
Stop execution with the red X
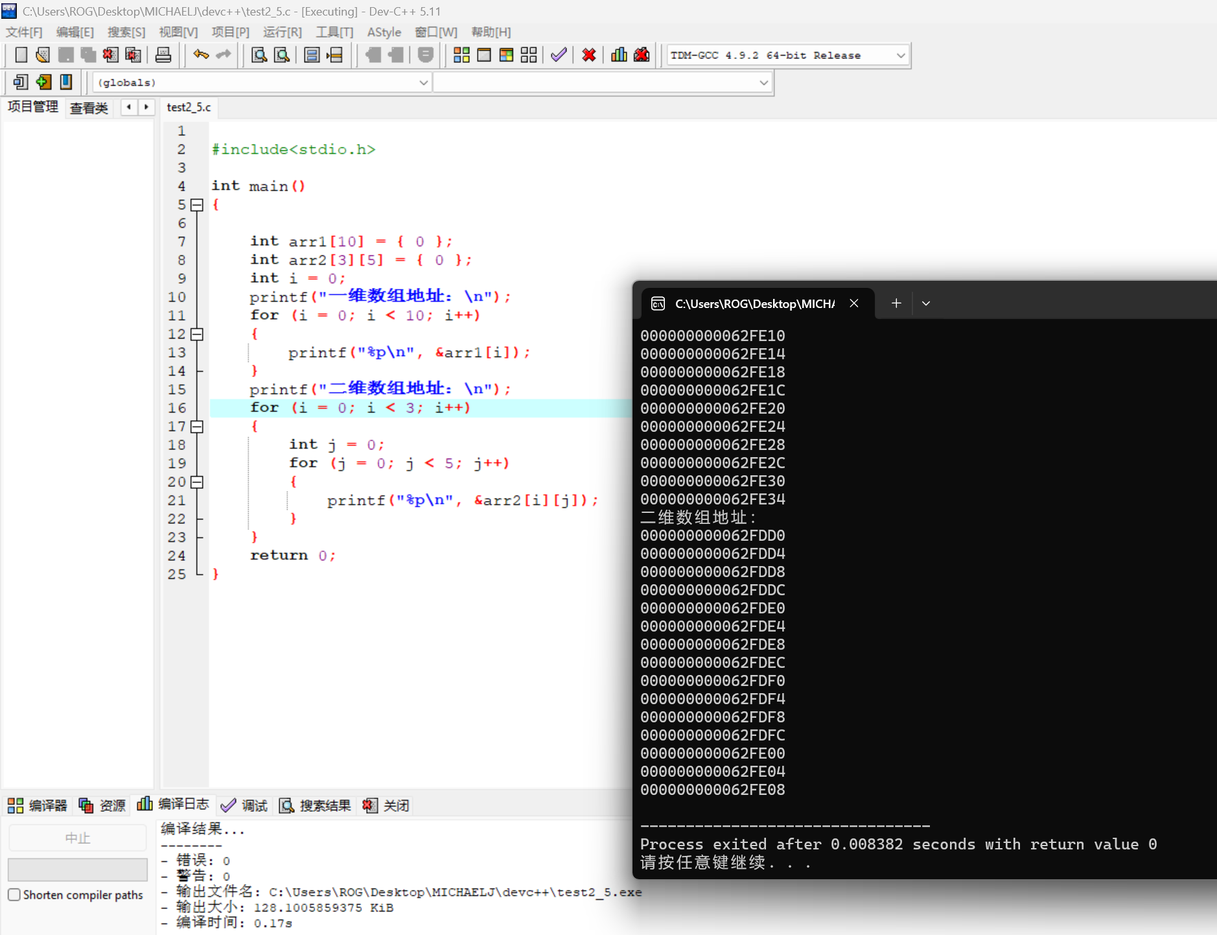(589, 55)
